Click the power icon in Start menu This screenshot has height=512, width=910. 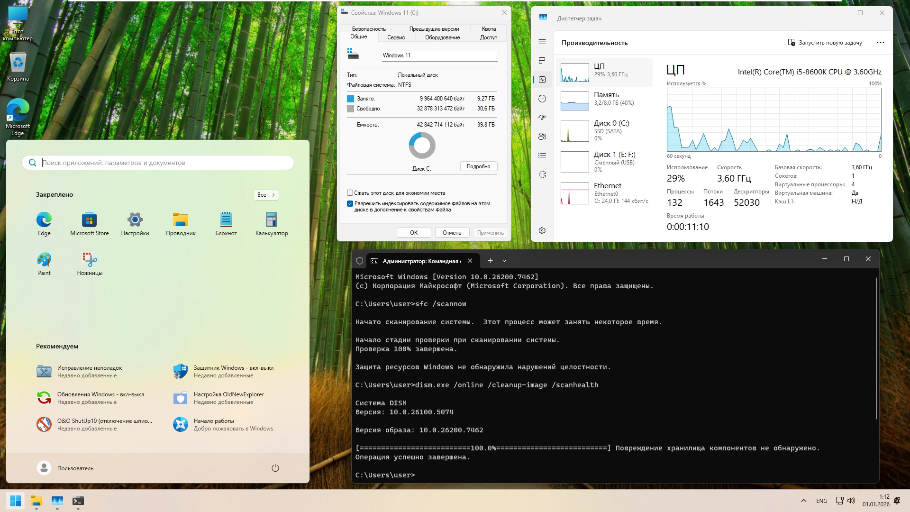coord(275,468)
